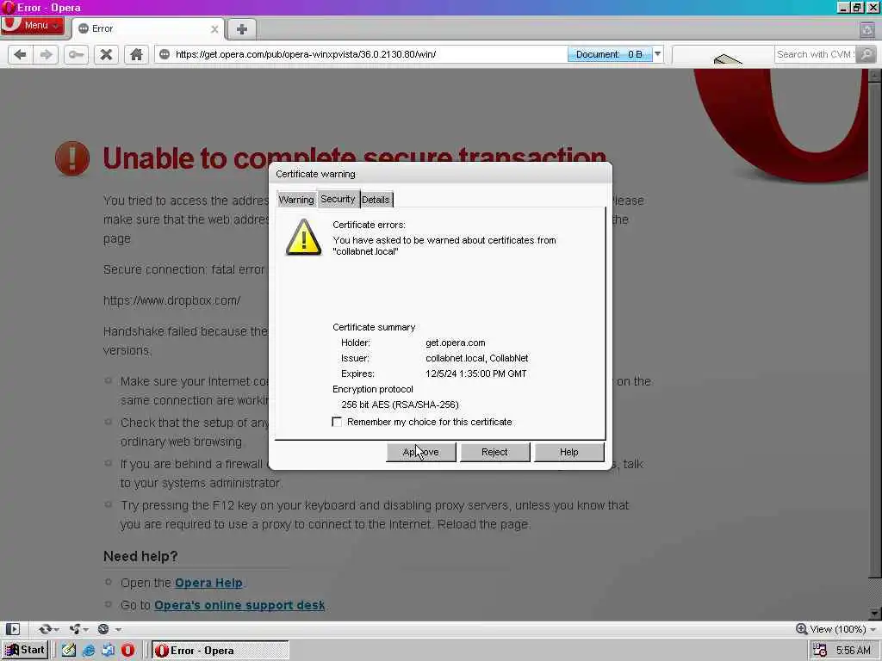Click the Help button in certificate dialog
The height and width of the screenshot is (661, 882).
pos(568,452)
